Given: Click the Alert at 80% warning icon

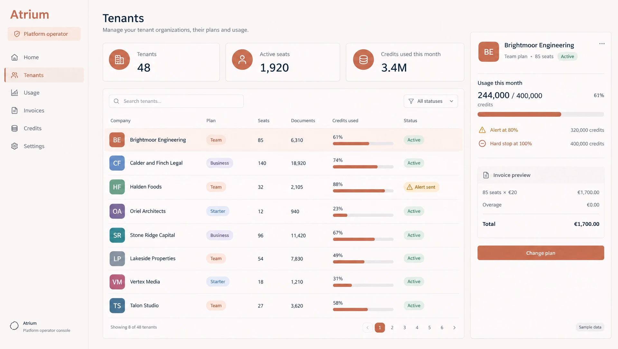Looking at the screenshot, I should tap(482, 130).
